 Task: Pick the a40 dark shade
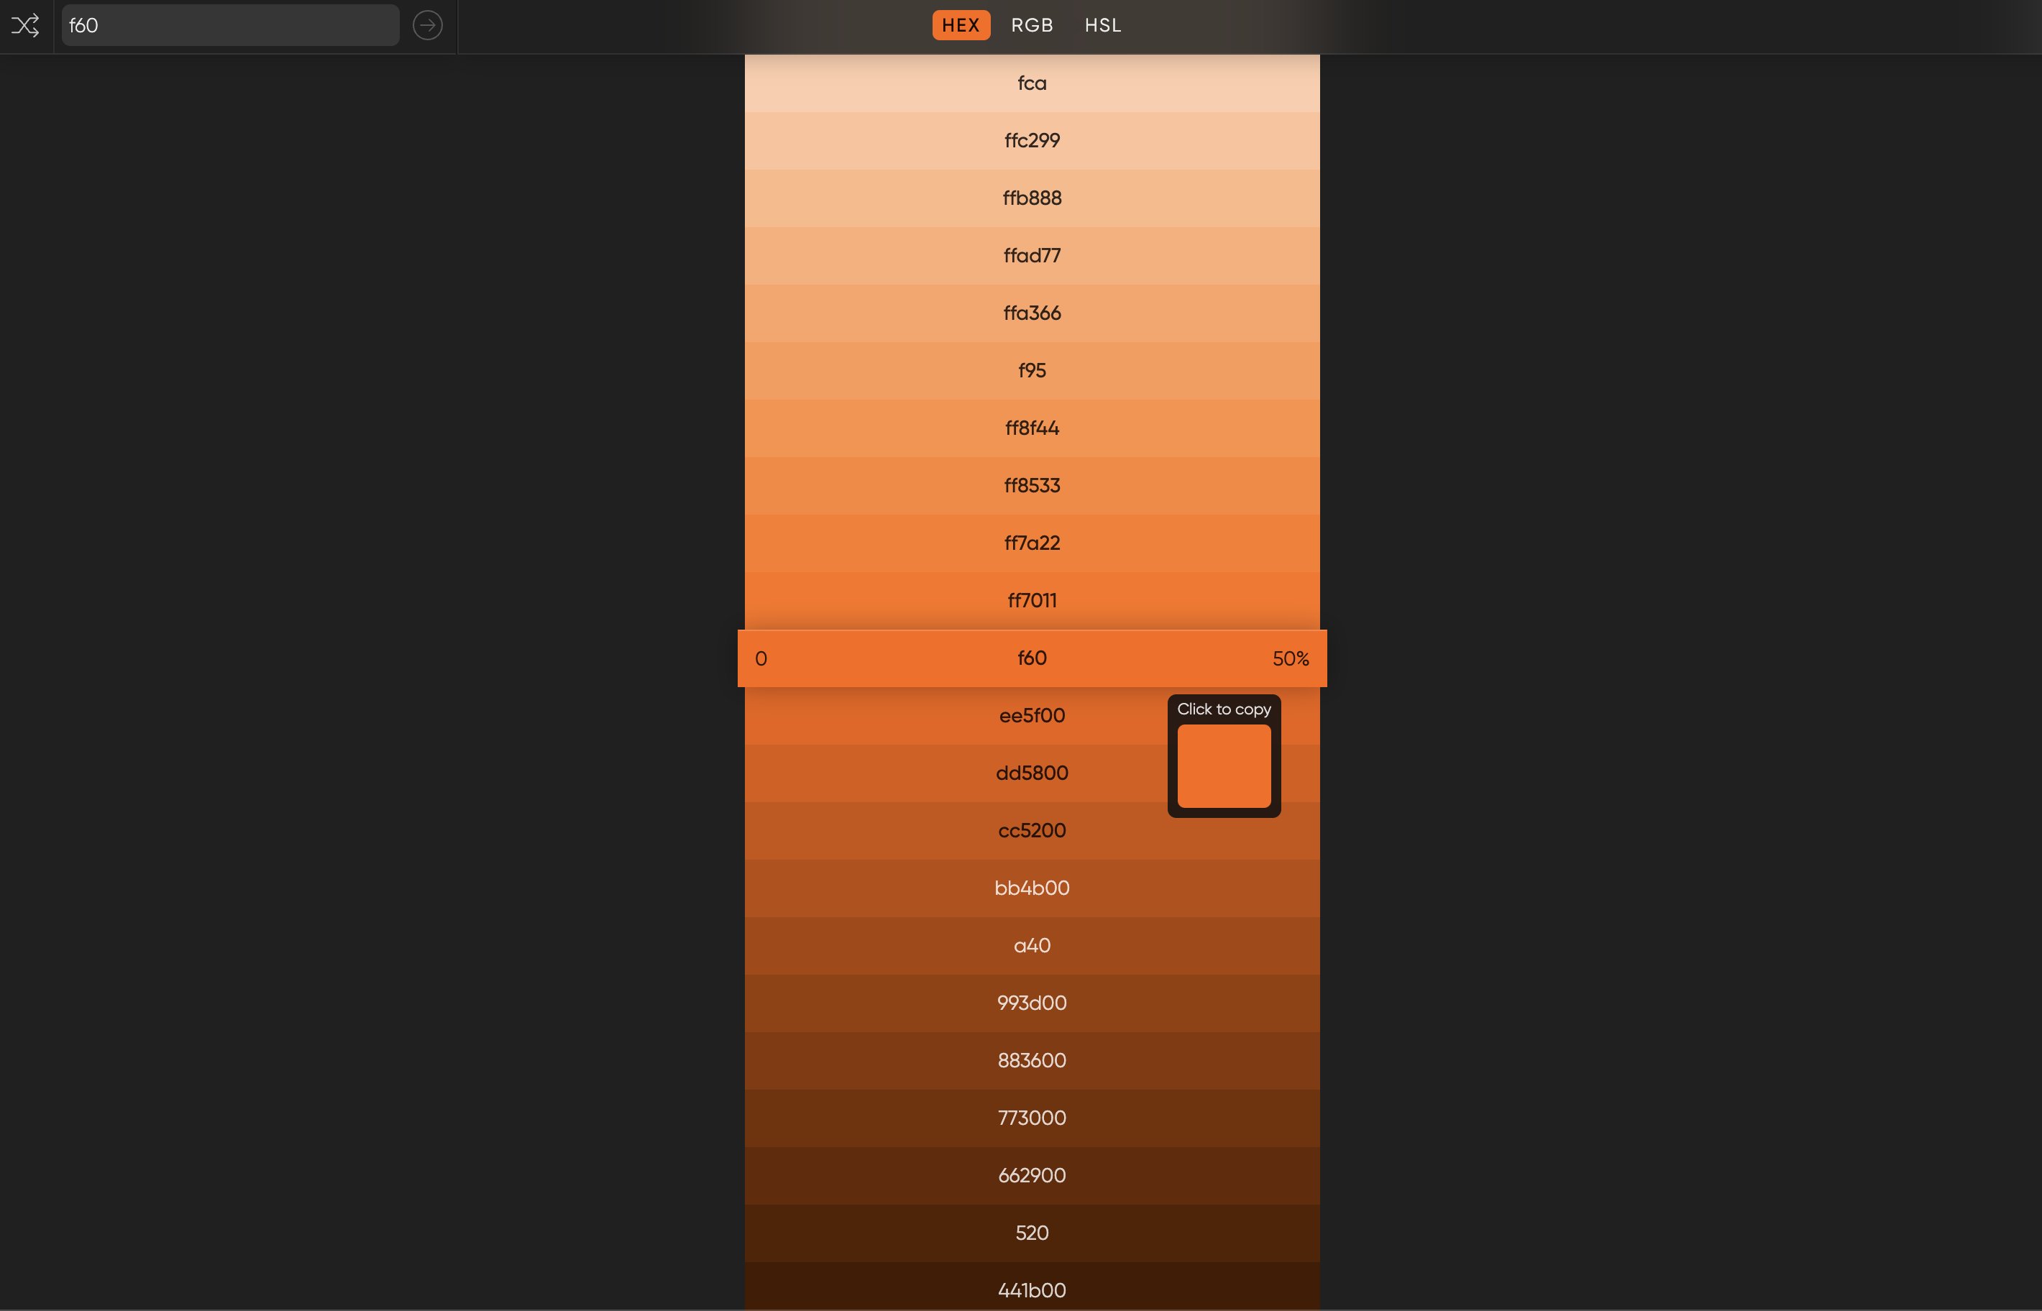click(1032, 946)
